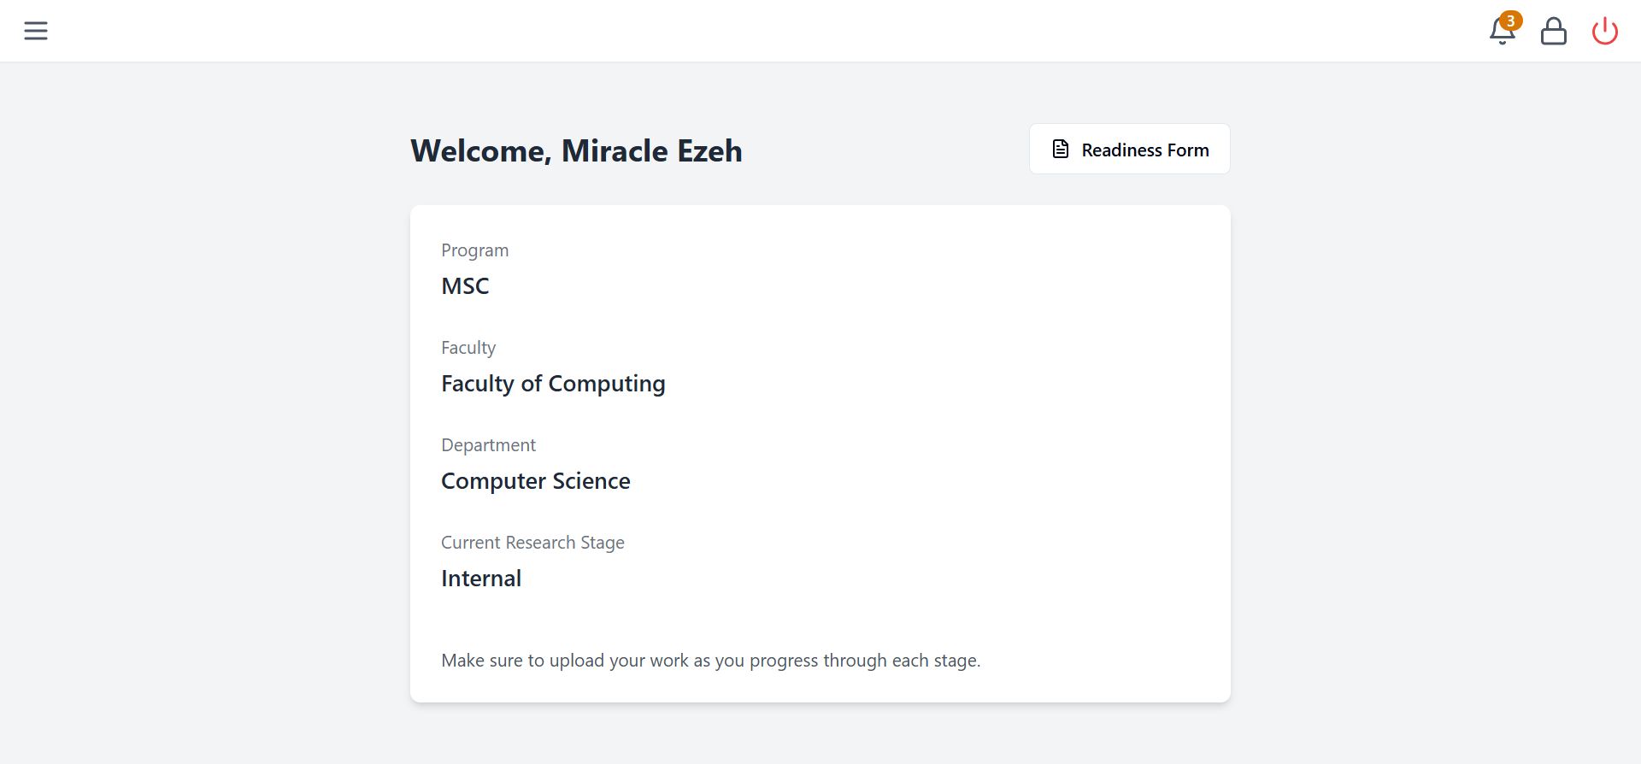Select the MSC program value
The height and width of the screenshot is (764, 1641).
pos(465,286)
